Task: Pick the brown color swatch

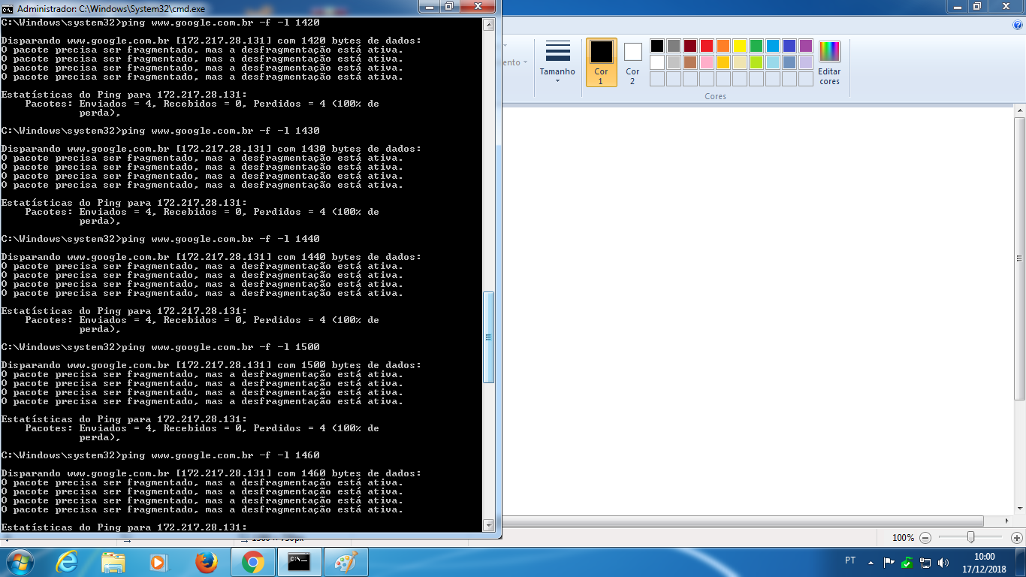Action: point(690,62)
